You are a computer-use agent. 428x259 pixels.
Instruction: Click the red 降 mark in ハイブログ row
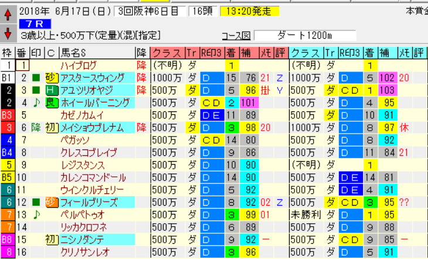click(142, 65)
